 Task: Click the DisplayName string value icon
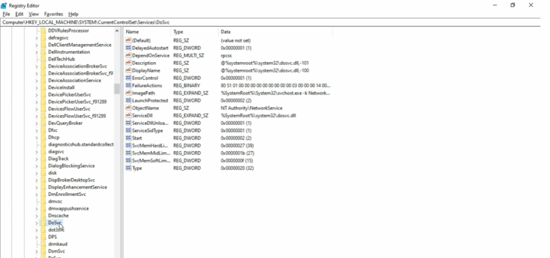tap(128, 70)
